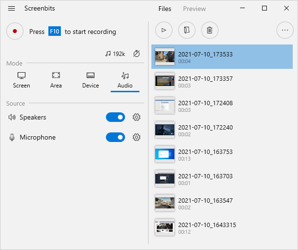Viewport: 298px width, 250px height.
Task: Click thumbnail of 2021-07-10_163547 recording
Action: tap(165, 203)
